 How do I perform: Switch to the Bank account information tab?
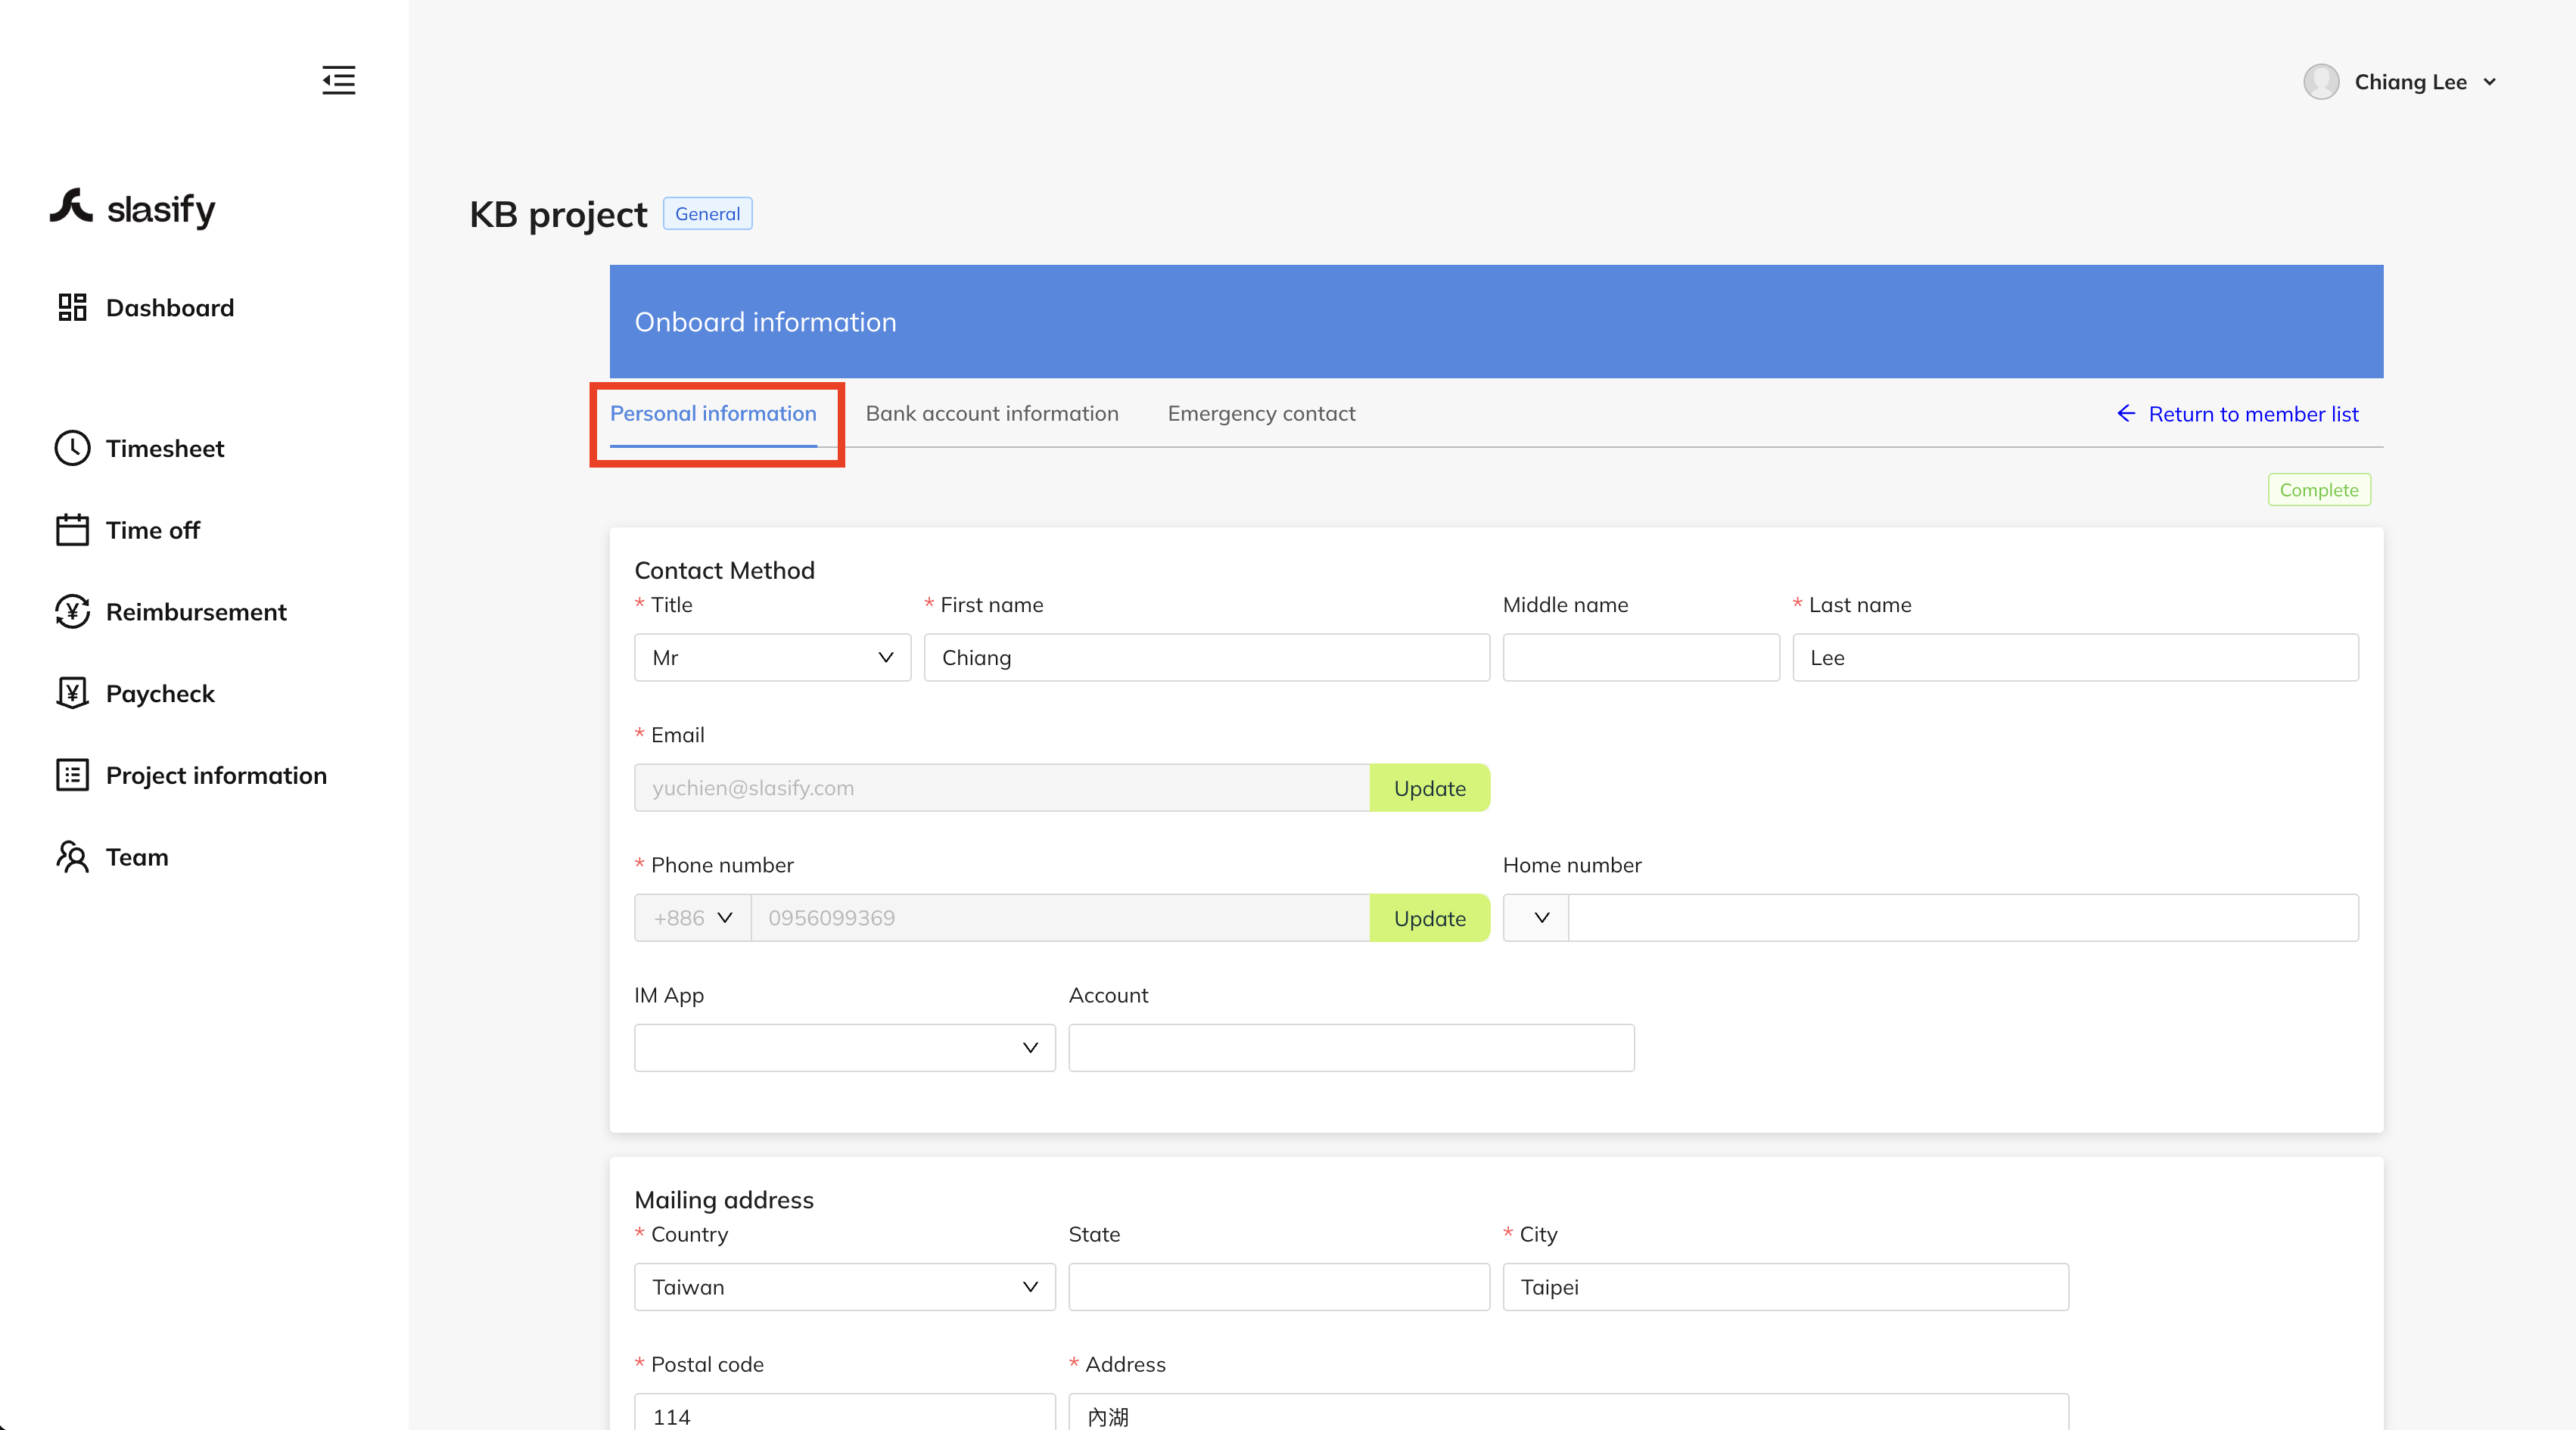coord(992,413)
